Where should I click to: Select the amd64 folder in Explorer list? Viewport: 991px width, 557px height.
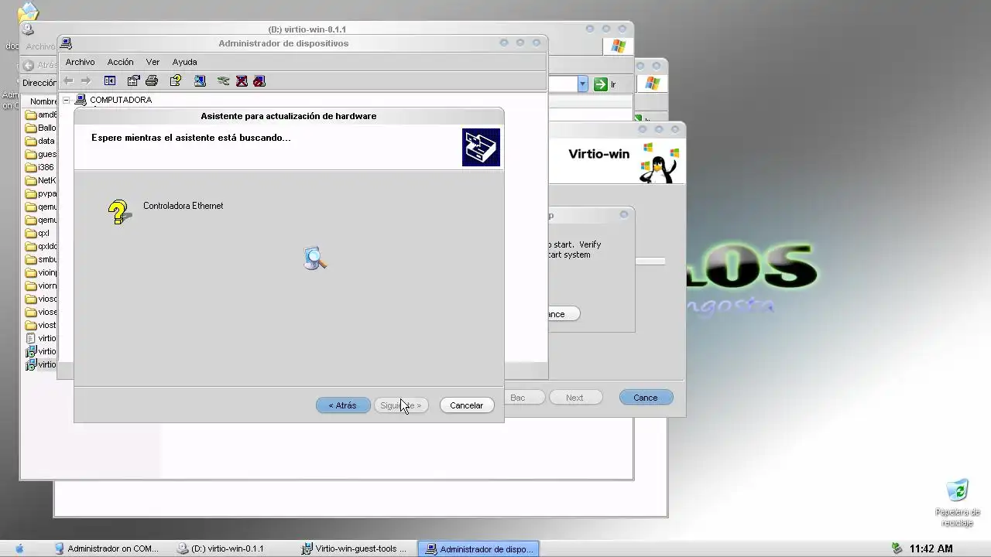(41, 114)
